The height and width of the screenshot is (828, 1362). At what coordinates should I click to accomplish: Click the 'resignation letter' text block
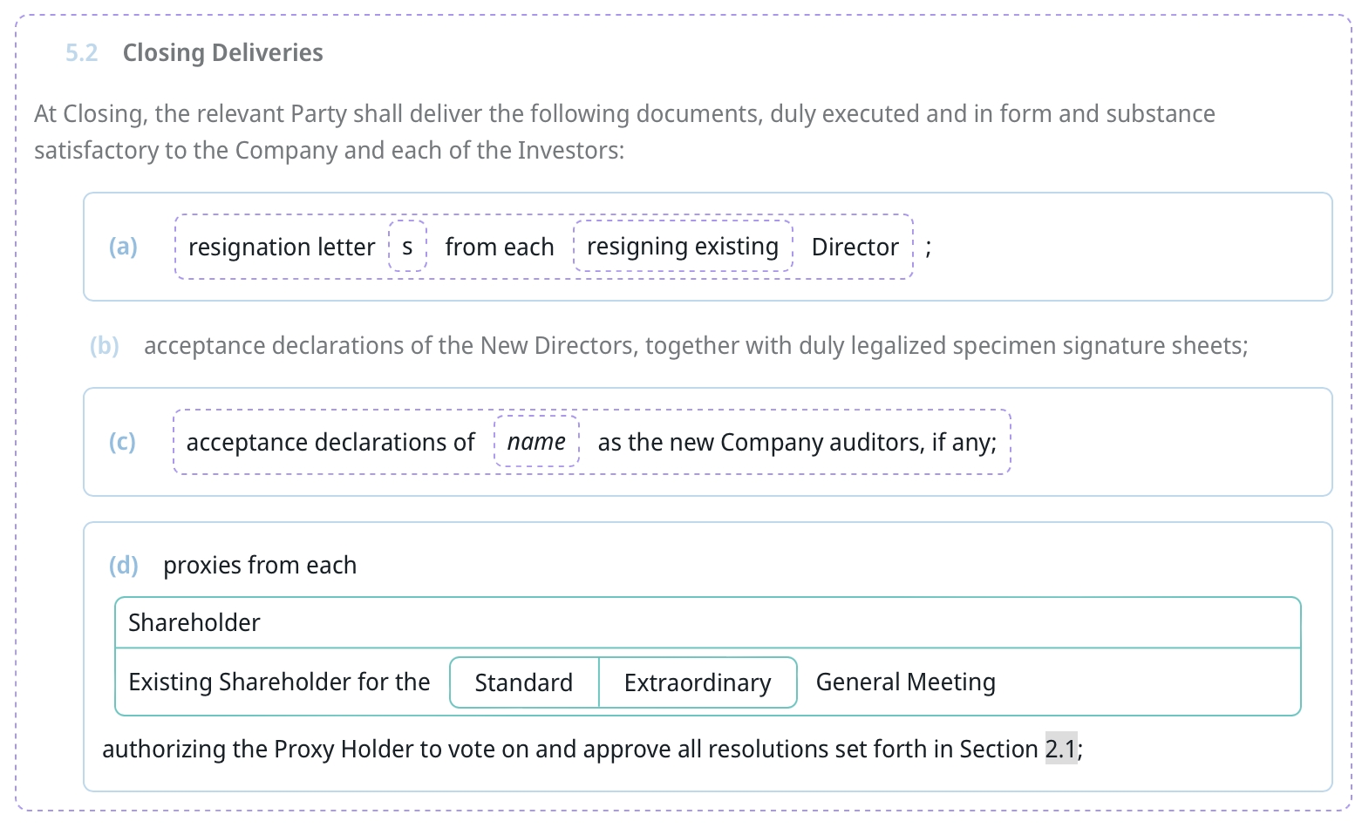(281, 247)
